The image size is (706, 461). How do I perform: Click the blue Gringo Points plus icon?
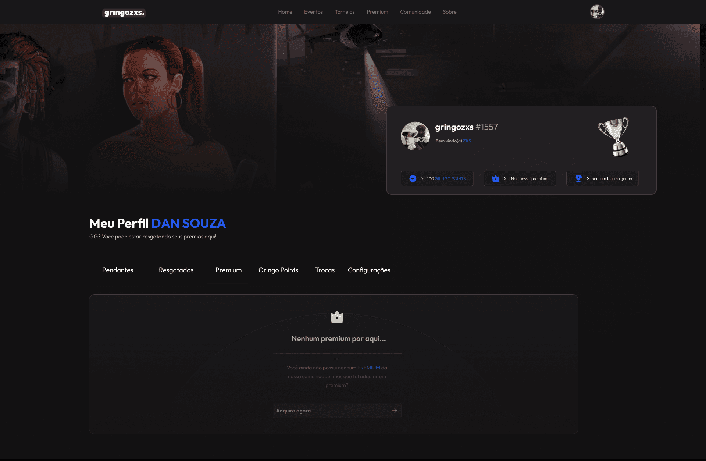413,178
